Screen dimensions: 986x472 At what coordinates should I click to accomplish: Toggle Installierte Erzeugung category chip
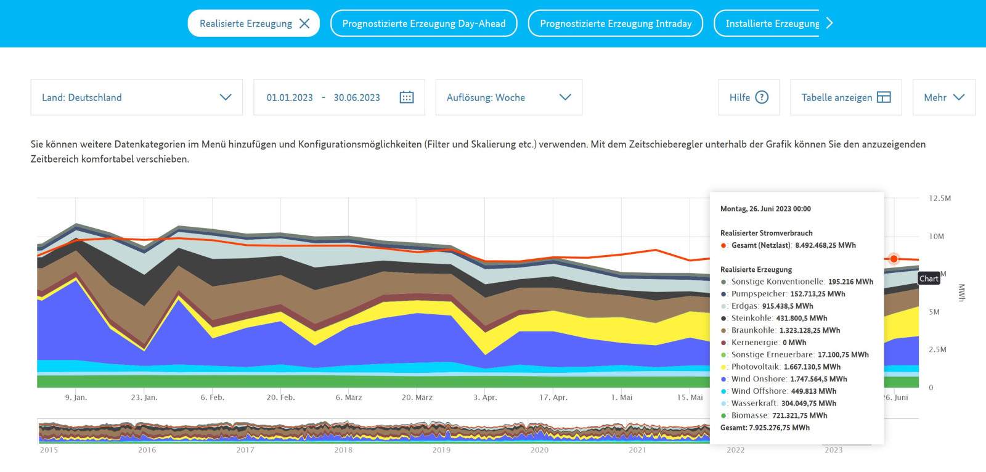pyautogui.click(x=772, y=23)
